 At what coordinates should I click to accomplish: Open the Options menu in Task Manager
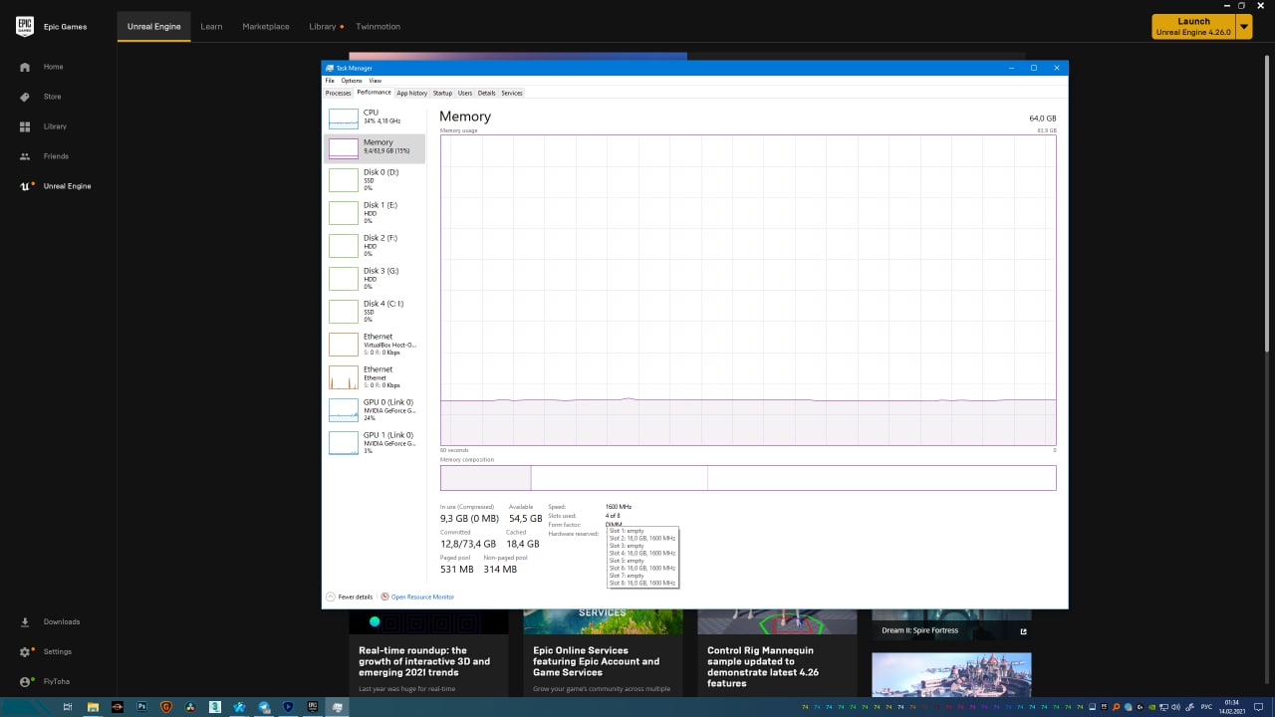click(352, 81)
